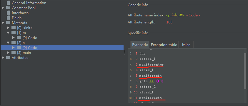This screenshot has height=106, width=248.
Task: Click the [3] main folder icon
Action: click(14, 53)
